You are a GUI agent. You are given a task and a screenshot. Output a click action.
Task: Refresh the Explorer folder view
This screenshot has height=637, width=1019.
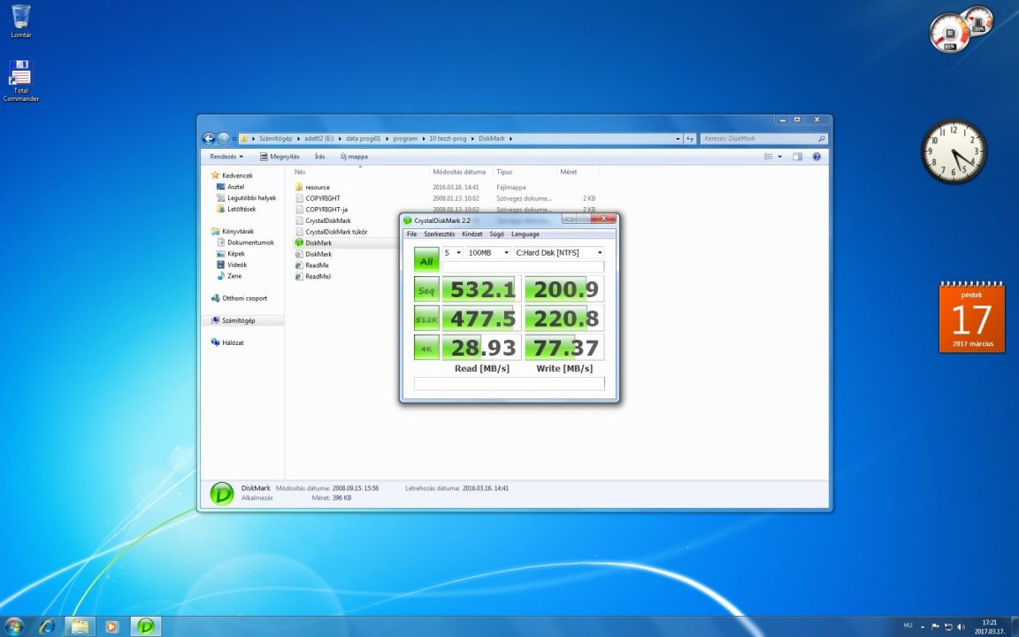(690, 138)
